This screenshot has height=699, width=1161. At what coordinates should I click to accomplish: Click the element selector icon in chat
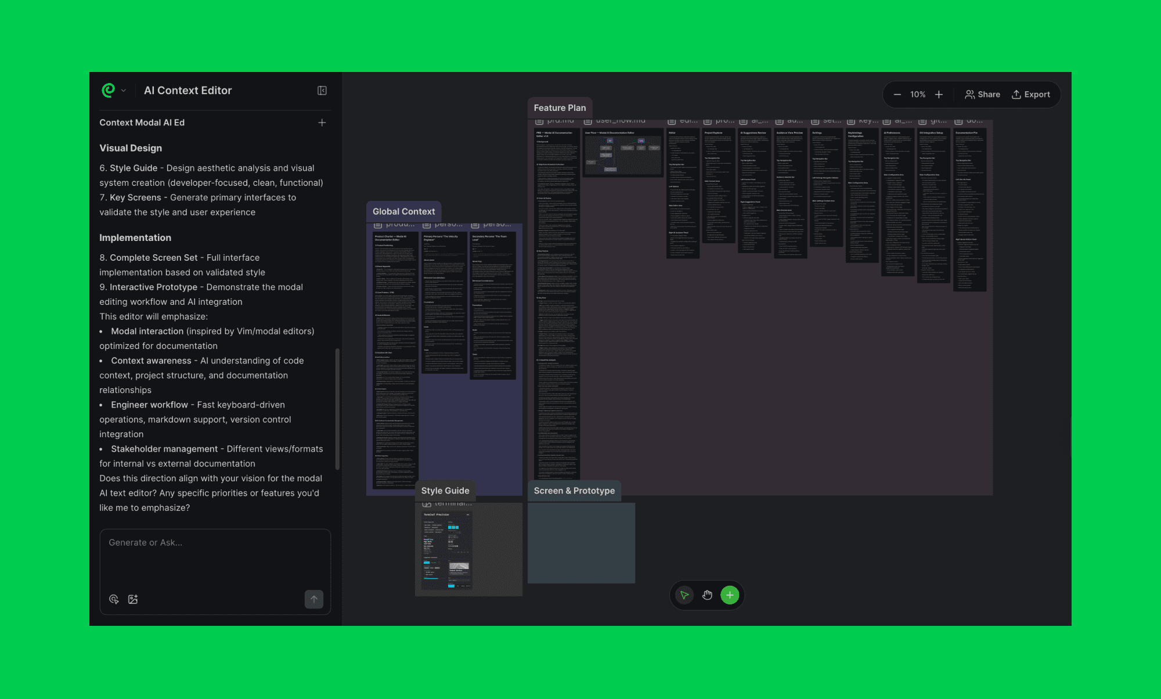pos(114,599)
